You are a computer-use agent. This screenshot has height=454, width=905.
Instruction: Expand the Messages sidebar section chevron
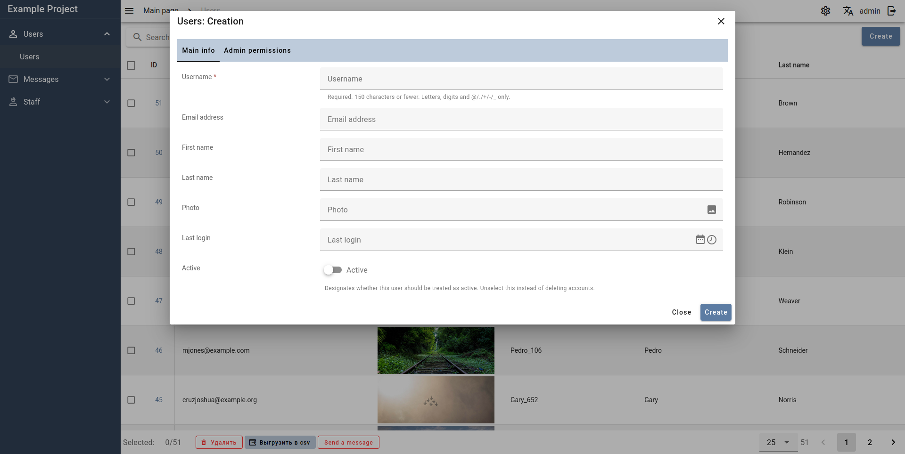pyautogui.click(x=107, y=79)
